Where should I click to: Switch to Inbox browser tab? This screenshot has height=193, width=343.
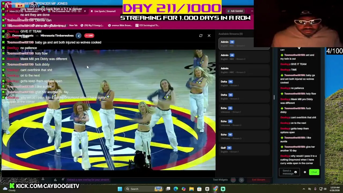point(24,11)
